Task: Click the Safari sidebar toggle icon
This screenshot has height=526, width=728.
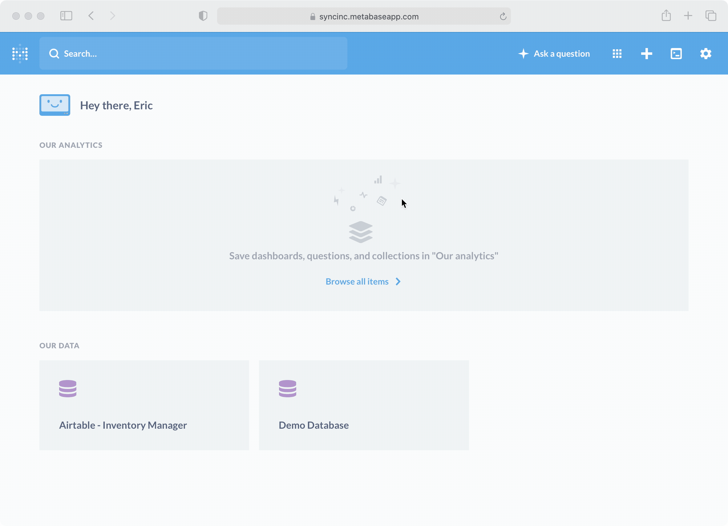Action: 66,16
